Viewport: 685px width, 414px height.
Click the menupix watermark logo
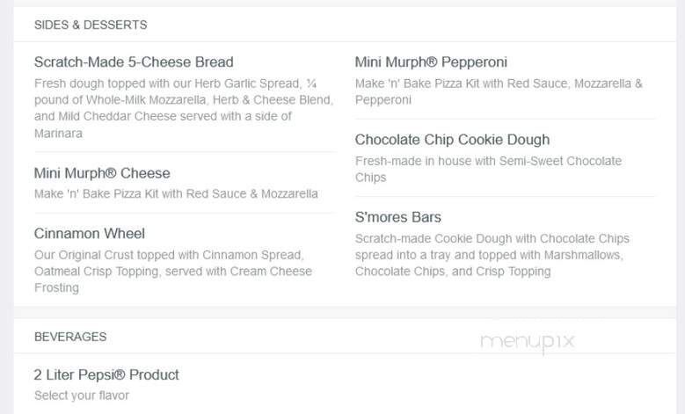[528, 342]
